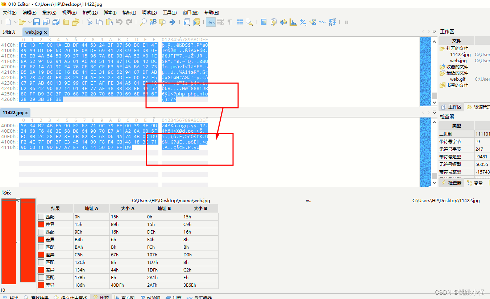This screenshot has height=299, width=490.
Task: Click the Run Script toolbar icon
Action: click(x=187, y=22)
